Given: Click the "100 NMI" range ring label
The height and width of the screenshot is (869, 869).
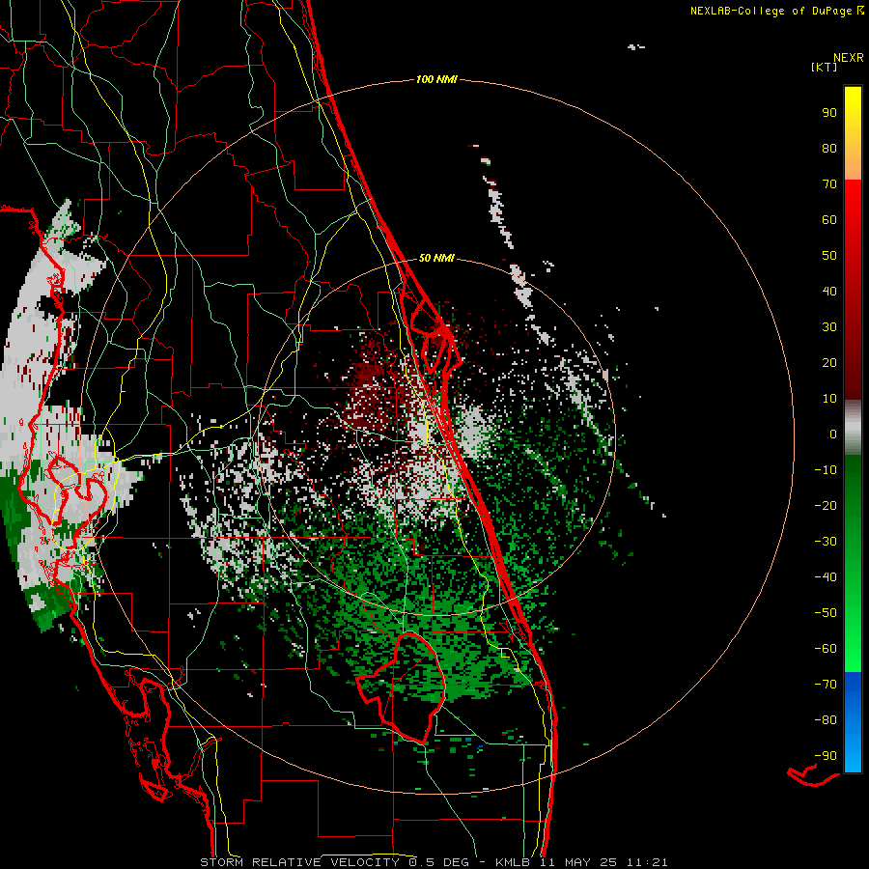Looking at the screenshot, I should click(436, 80).
